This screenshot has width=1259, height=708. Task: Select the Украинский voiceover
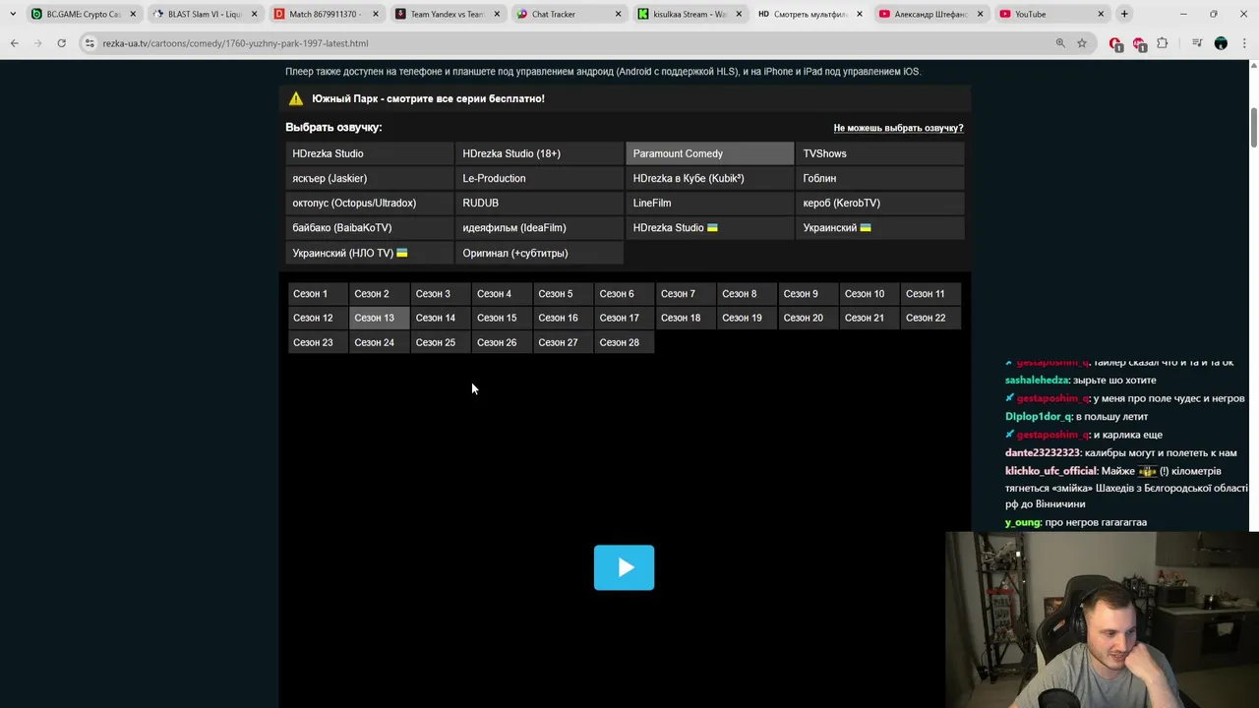(x=879, y=227)
